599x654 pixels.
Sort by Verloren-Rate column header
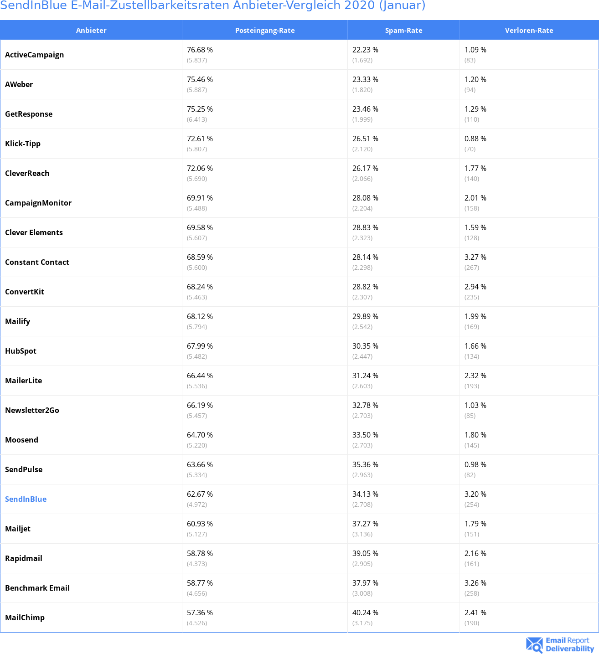(529, 31)
